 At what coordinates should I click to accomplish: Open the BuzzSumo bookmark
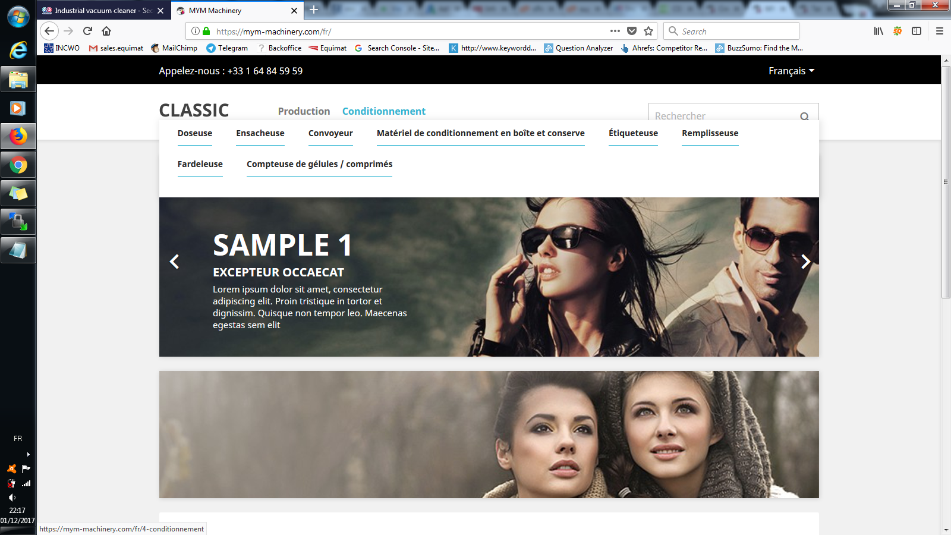tap(759, 48)
